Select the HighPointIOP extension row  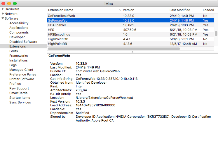pyautogui.click(x=130, y=39)
